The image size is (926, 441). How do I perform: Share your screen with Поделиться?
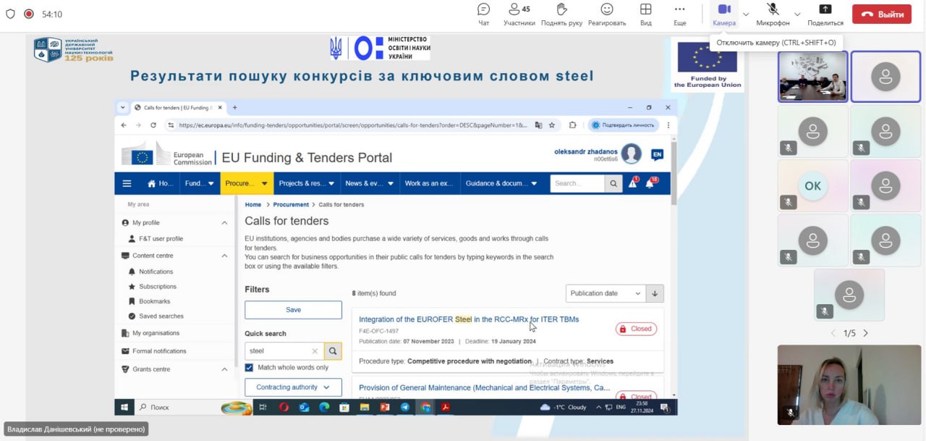(825, 14)
